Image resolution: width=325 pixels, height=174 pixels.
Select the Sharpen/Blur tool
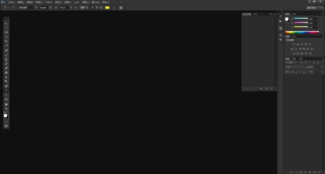(x=6, y=77)
